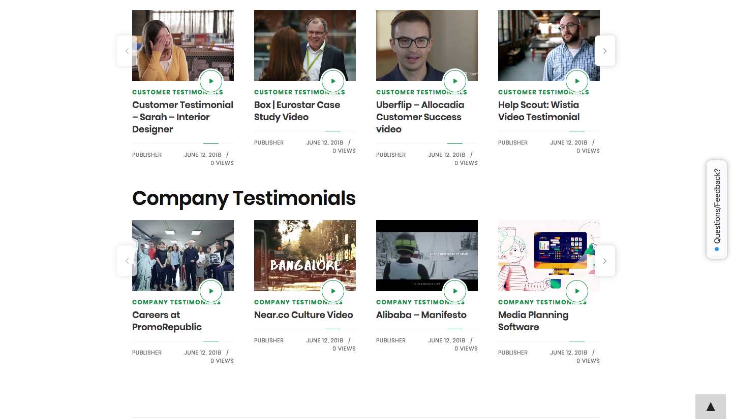Screen dimensions: 732x419
Task: Play the Media Planning Software video
Action: [577, 291]
